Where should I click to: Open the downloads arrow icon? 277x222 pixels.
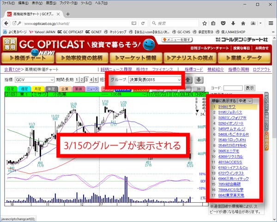click(233, 23)
